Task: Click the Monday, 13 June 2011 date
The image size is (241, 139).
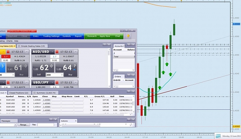Action: coord(232,136)
